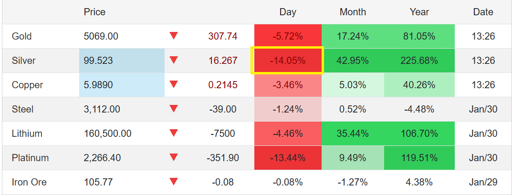Click the red down arrow in Steel row

point(174,109)
